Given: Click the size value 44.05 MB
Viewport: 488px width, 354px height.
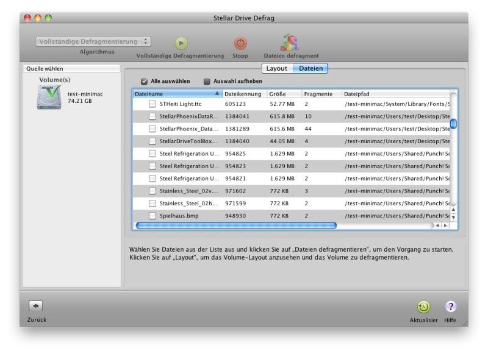Looking at the screenshot, I should (x=282, y=141).
